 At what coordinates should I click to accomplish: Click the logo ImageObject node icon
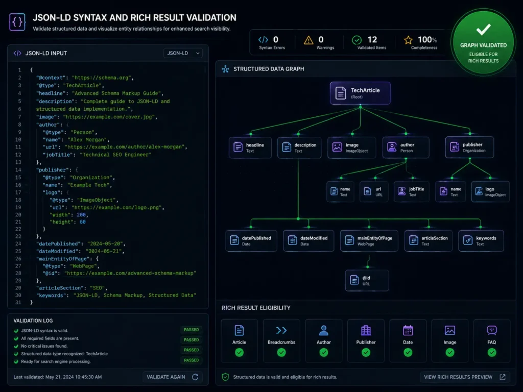tap(479, 191)
